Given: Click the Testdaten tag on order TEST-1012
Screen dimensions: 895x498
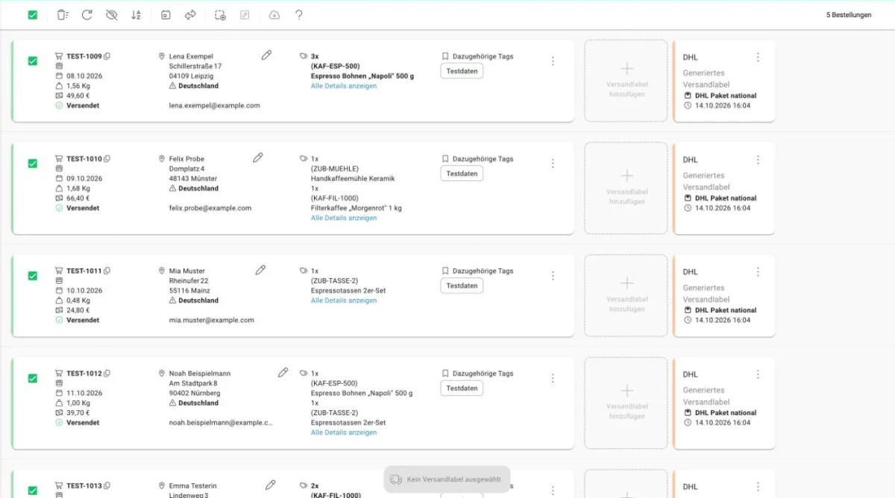Looking at the screenshot, I should pyautogui.click(x=462, y=388).
